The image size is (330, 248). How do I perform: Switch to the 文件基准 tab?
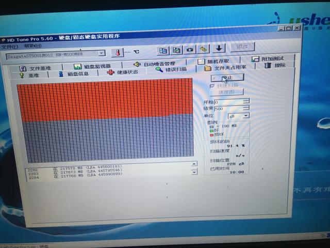click(x=35, y=68)
